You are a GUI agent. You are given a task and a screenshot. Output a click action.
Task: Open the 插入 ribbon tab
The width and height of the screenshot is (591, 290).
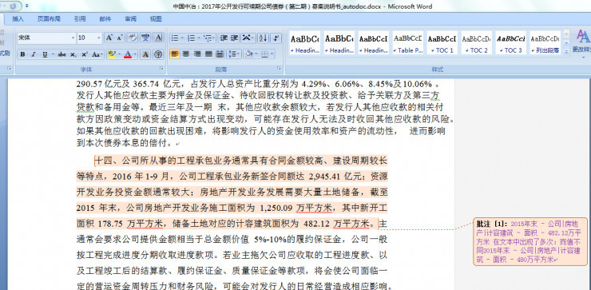pos(18,19)
